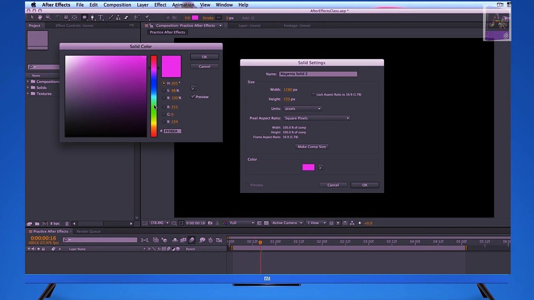Select the Selection arrow tool
This screenshot has height=300, width=534.
pos(32,17)
